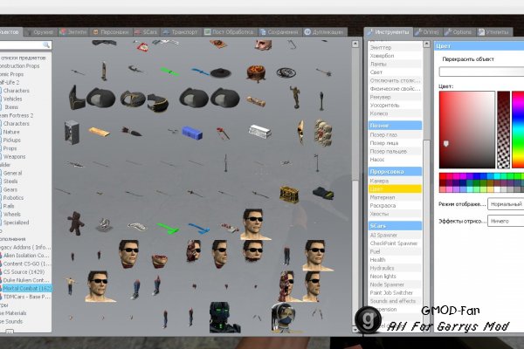Spawn the blue sword prop
The height and width of the screenshot is (349, 524).
pos(200,72)
